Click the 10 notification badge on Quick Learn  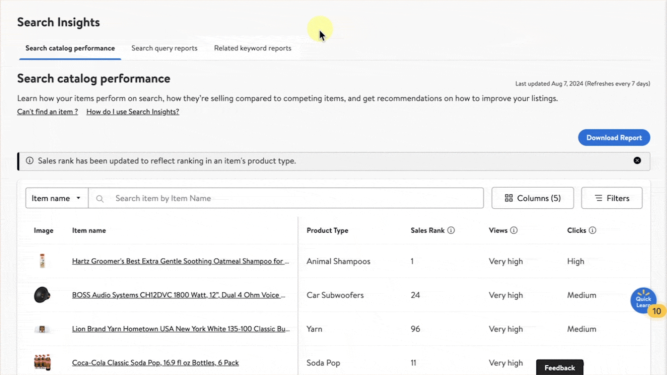(x=656, y=311)
